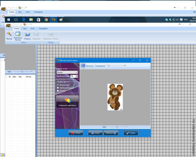Expand arrow beside colorful icon in front window
This screenshot has width=196, height=157.
28,24
